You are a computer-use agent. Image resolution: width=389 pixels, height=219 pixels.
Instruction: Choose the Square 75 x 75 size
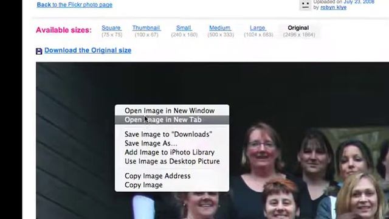click(111, 28)
